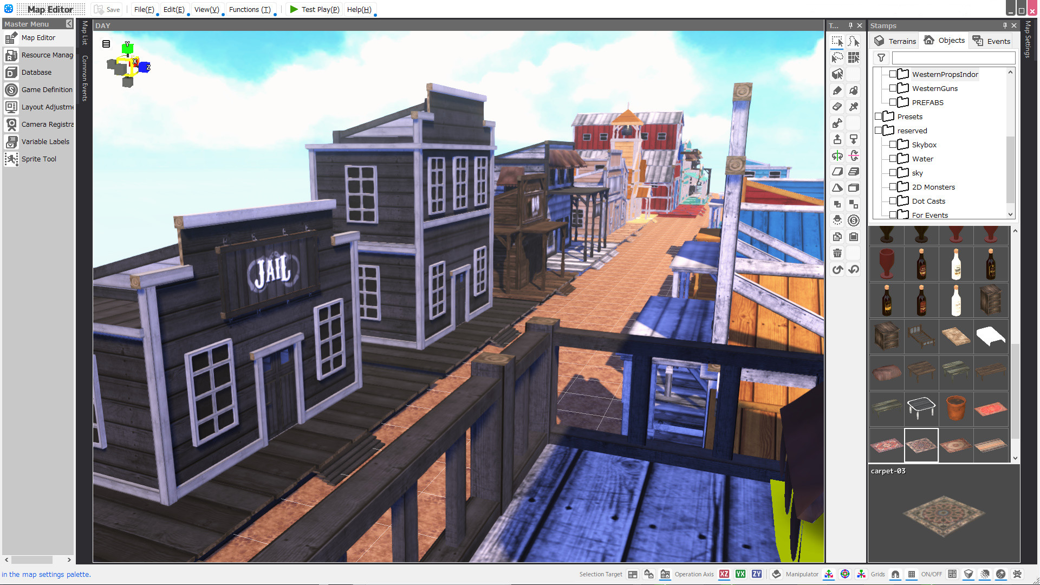Image resolution: width=1040 pixels, height=585 pixels.
Task: Open the Functions menu
Action: [250, 9]
